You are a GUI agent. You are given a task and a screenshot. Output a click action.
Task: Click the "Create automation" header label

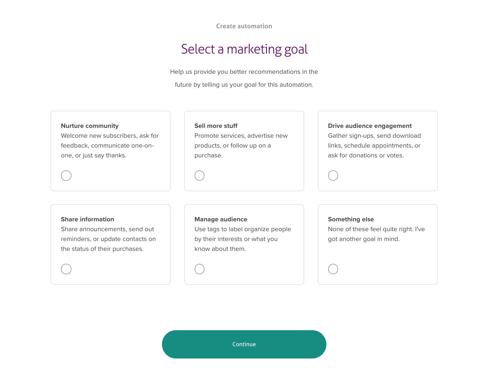pos(244,26)
